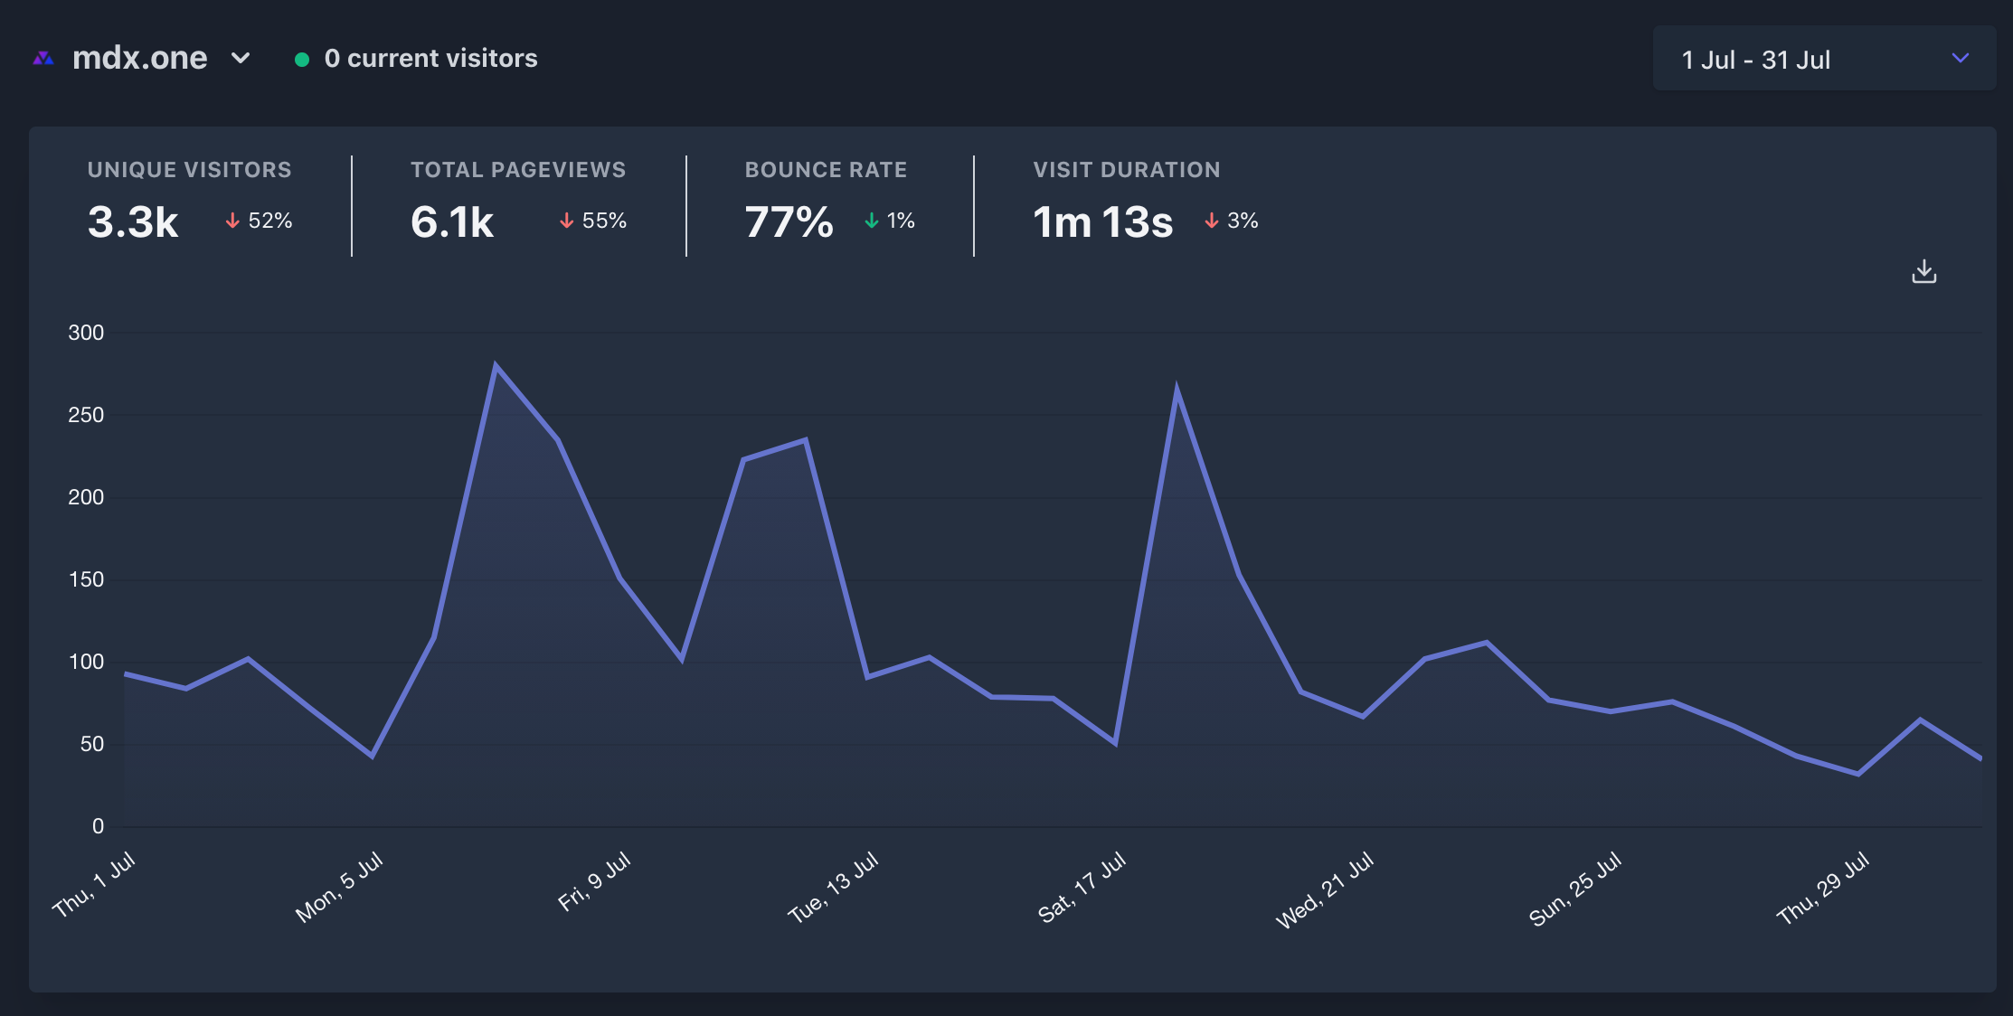2013x1016 pixels.
Task: Click the Tue, 13 Jul axis label
Action: 833,887
